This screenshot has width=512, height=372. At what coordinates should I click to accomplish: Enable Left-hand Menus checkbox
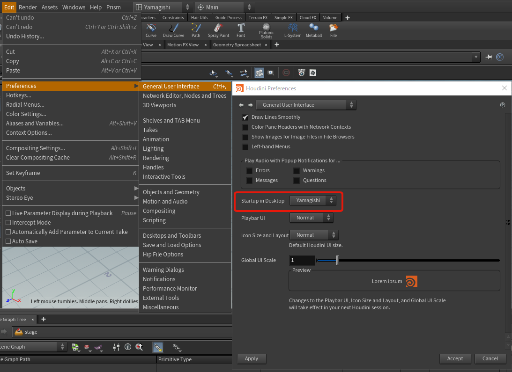coord(245,146)
